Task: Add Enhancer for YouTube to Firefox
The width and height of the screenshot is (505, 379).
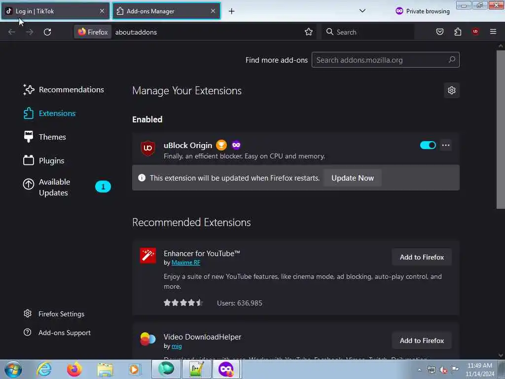Action: [422, 257]
